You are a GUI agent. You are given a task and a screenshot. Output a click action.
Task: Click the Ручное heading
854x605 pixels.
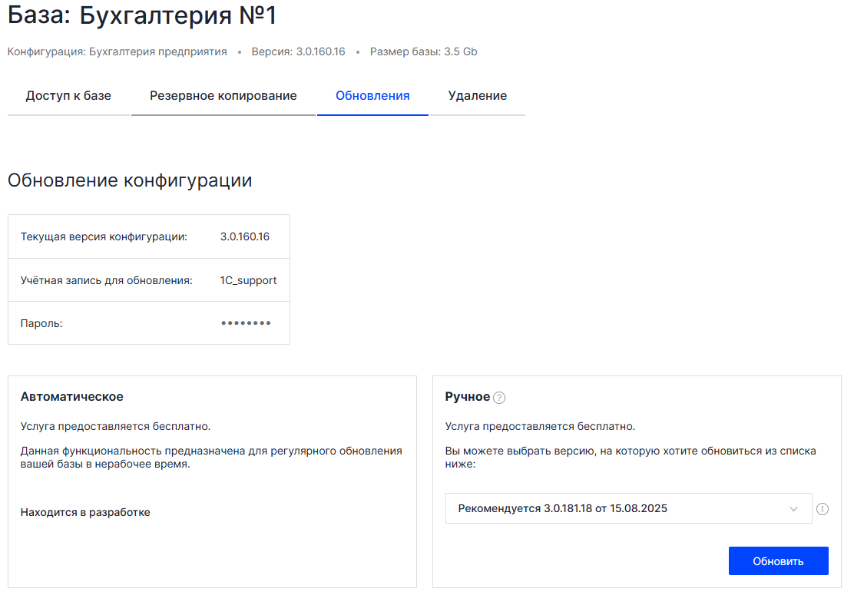[467, 397]
